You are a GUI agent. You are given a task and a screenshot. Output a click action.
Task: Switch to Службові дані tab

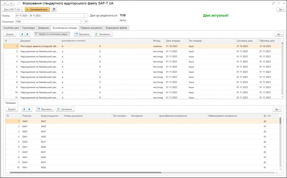[11, 28]
